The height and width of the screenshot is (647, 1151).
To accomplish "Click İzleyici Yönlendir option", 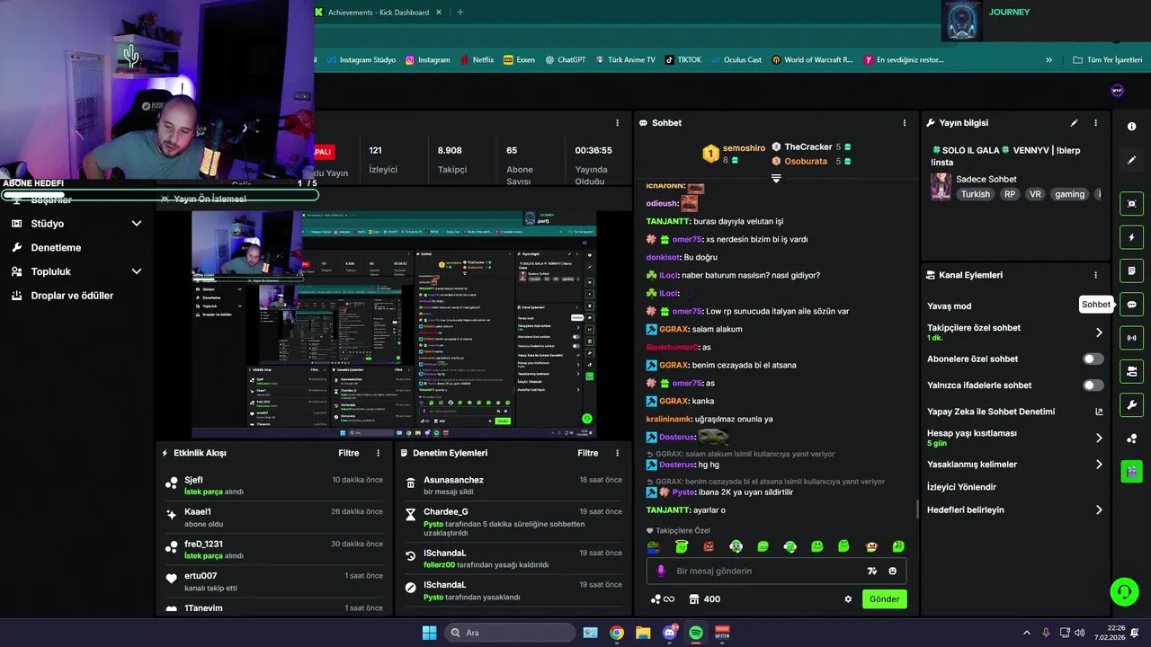I will 961,487.
